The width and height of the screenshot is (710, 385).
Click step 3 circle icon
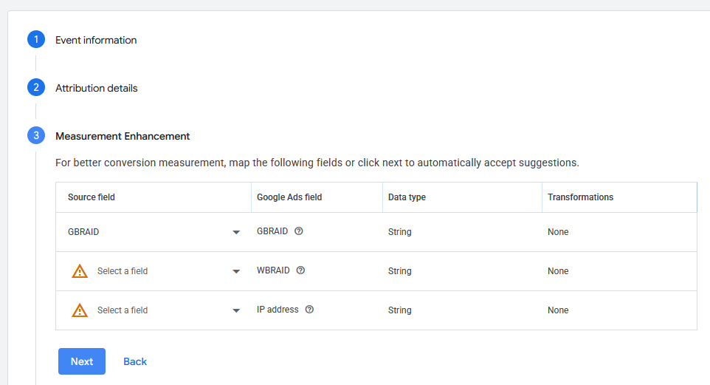(x=36, y=135)
